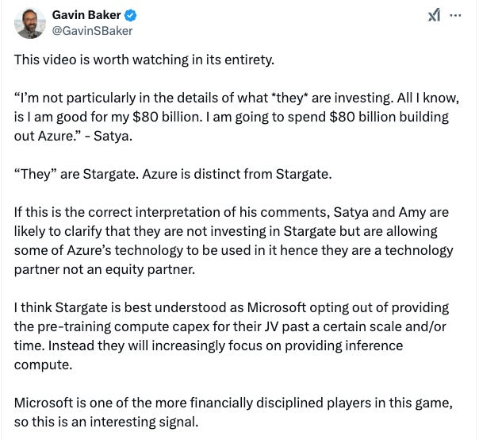
Task: Click the phrase 'Azure is distinct from Stargate'
Action: point(237,175)
